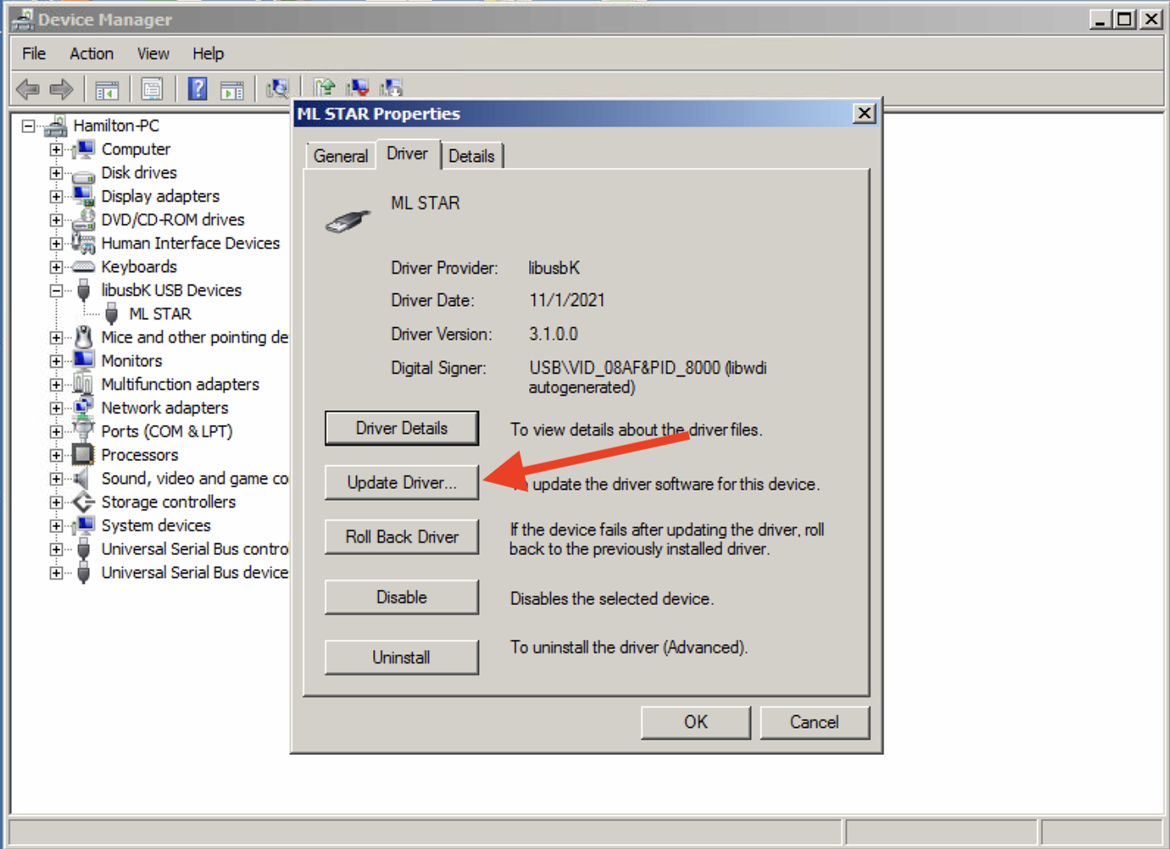Expand the Network adapters node
Screen dimensions: 1170x849
[x=56, y=408]
